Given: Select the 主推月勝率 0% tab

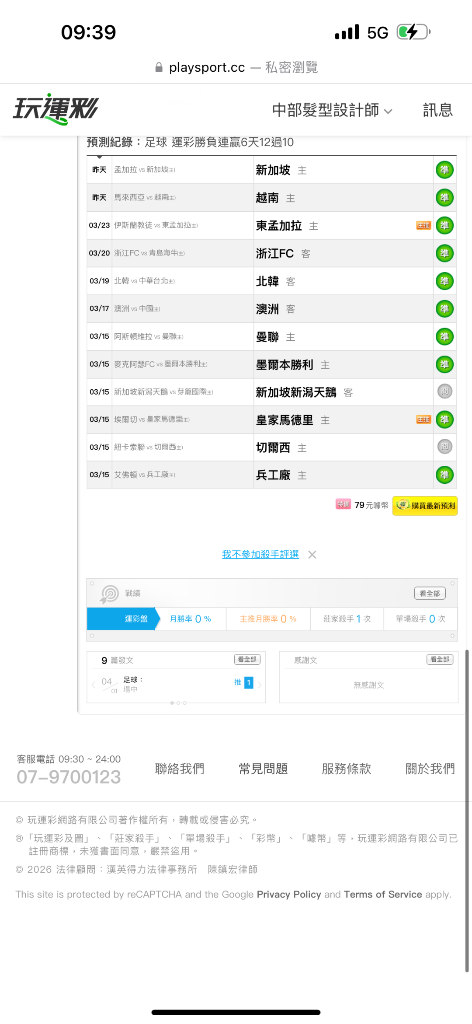Looking at the screenshot, I should 268,619.
